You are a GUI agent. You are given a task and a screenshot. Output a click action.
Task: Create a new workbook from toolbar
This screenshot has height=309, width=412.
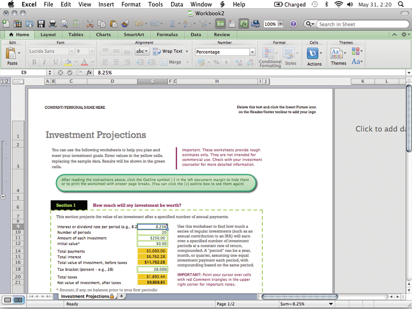6,24
